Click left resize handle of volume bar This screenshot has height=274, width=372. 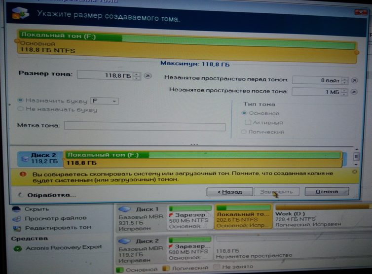[17, 41]
